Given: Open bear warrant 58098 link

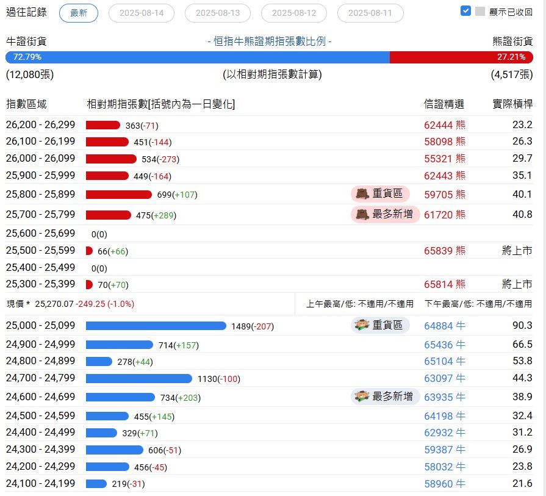Looking at the screenshot, I should pyautogui.click(x=445, y=142).
